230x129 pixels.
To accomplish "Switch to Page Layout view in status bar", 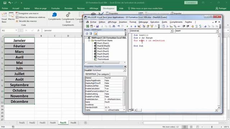I will [x=191, y=127].
